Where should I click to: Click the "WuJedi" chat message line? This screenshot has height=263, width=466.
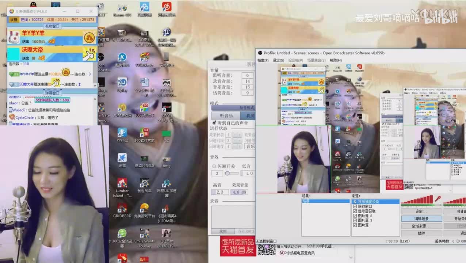(39, 110)
